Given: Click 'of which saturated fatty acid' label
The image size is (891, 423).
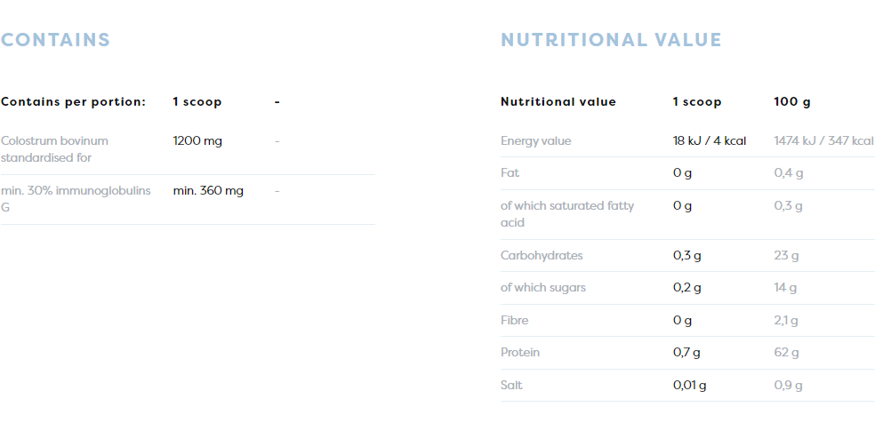Looking at the screenshot, I should tap(567, 213).
